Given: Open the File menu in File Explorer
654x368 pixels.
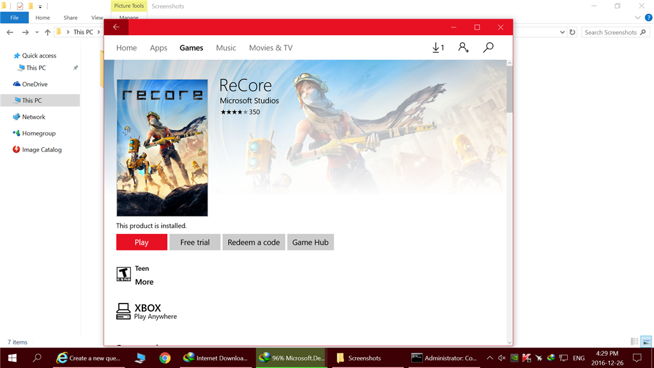Looking at the screenshot, I should [15, 17].
